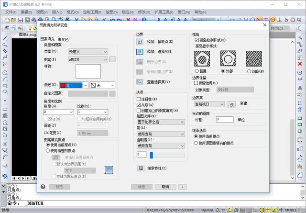The image size is (306, 213).
Task: Click the Cancel button
Action: [165, 187]
